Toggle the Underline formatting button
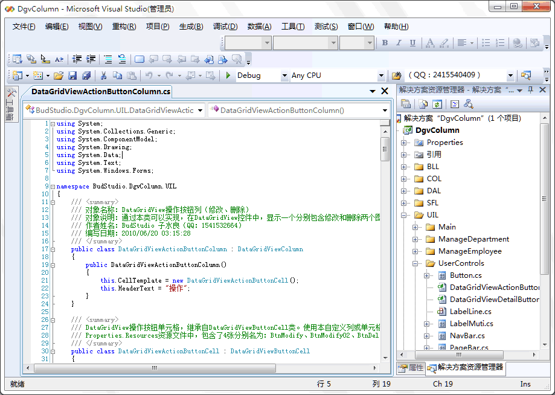Viewport: 555px width, 395px height. [412, 43]
